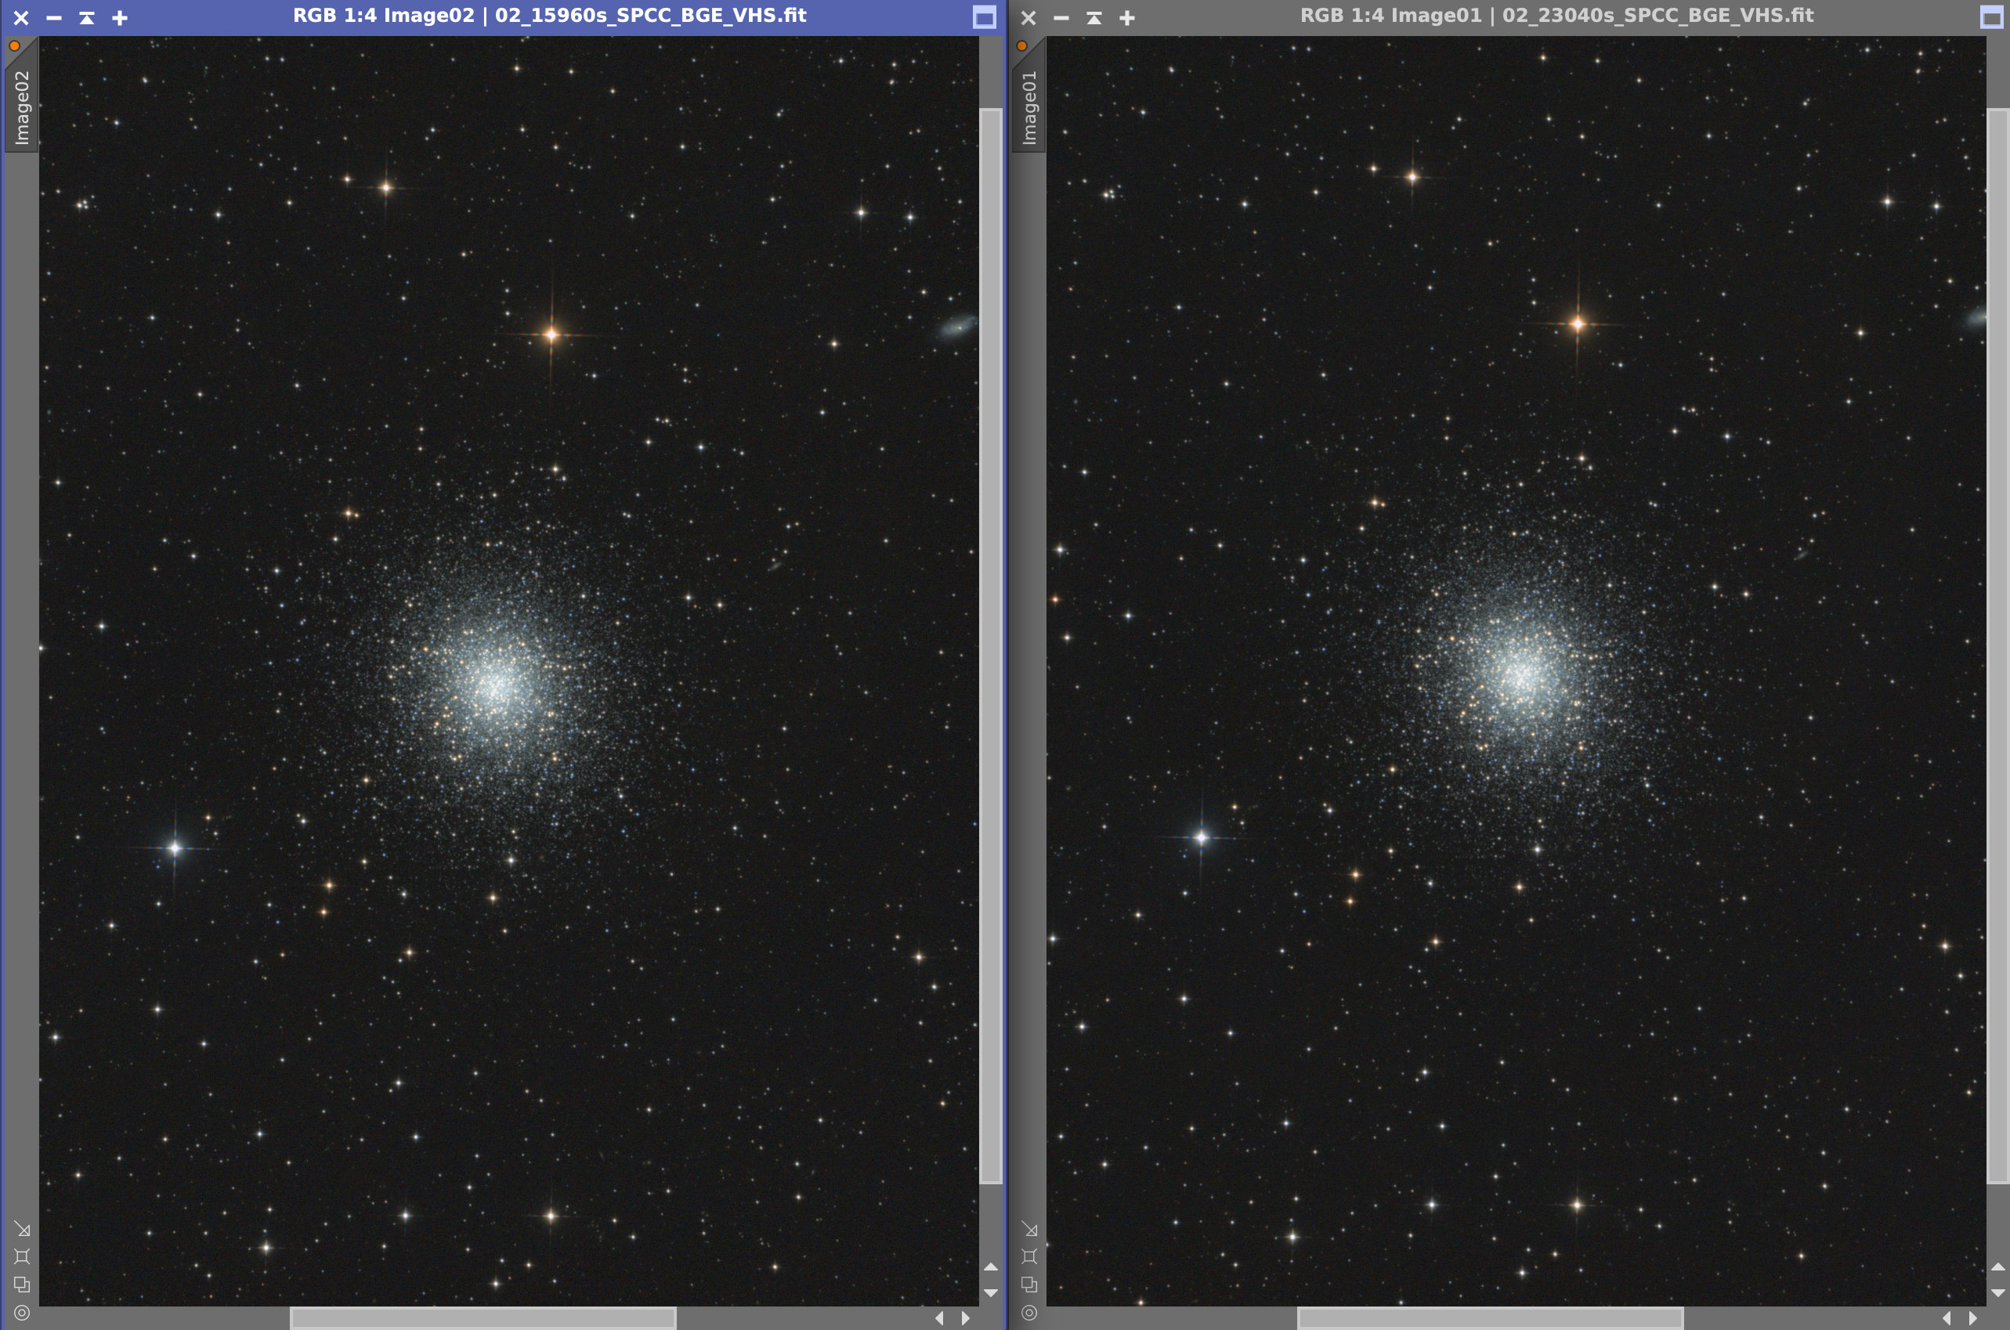Click the diagonal-arrow resize icon in Image01 window
Viewport: 2010px width, 1330px height.
click(1029, 1229)
